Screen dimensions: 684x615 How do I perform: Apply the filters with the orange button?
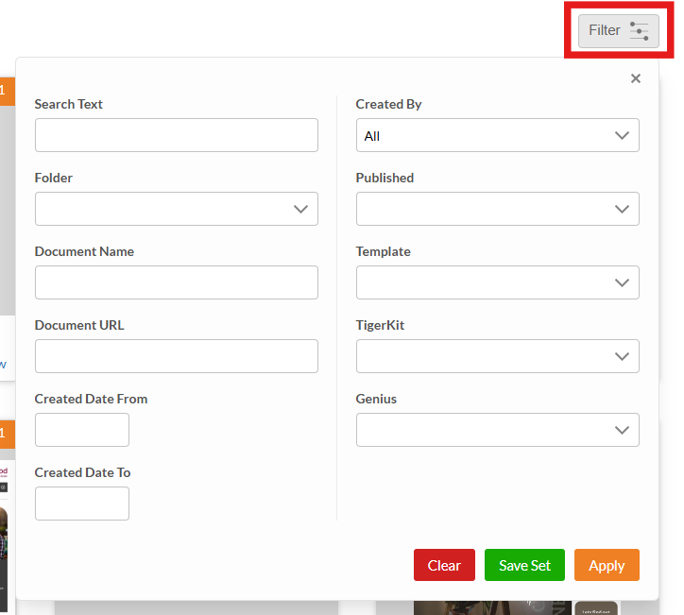[x=607, y=565]
